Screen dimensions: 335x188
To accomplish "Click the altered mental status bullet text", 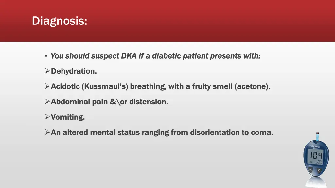I will [162, 133].
